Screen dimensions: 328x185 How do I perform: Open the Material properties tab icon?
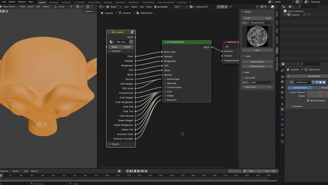pos(282,135)
